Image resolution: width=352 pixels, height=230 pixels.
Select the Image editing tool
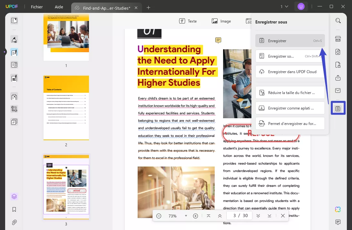[221, 21]
